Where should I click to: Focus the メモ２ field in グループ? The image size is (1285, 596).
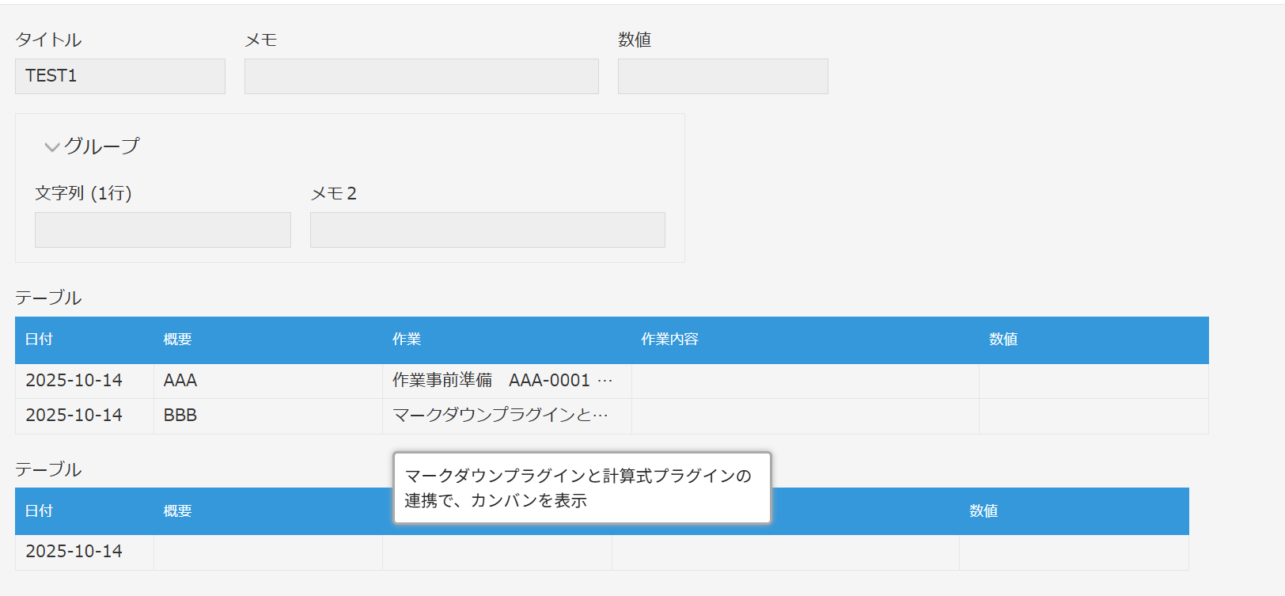[487, 230]
